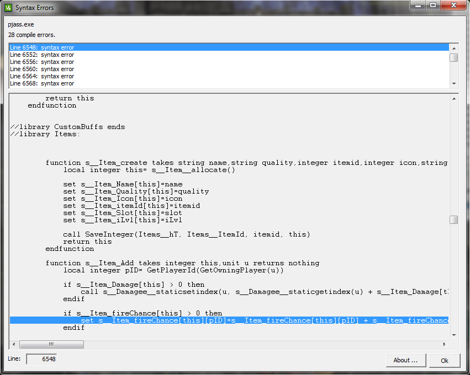Click up arrow of error list scrollbar

[454, 48]
